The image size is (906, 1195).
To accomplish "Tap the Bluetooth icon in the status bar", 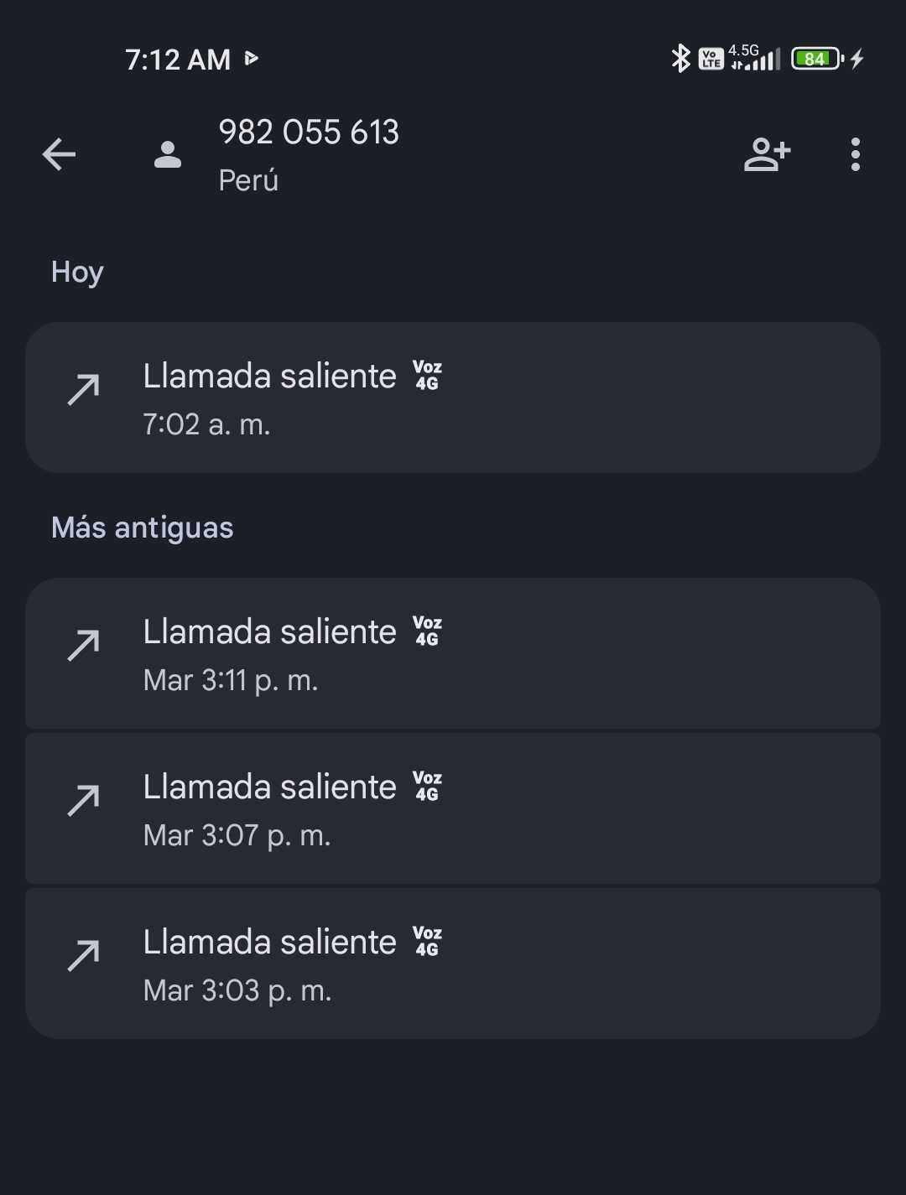I will [x=680, y=59].
